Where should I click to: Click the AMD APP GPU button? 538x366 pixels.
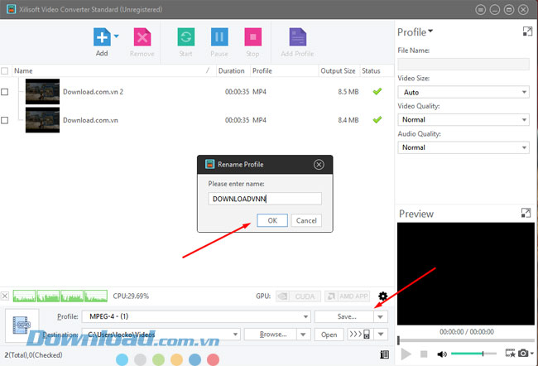348,296
